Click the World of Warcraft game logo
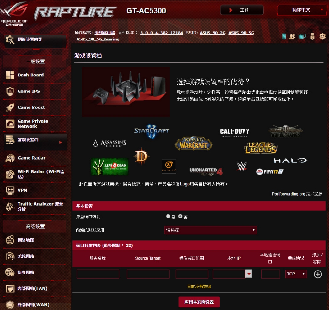 194,144
